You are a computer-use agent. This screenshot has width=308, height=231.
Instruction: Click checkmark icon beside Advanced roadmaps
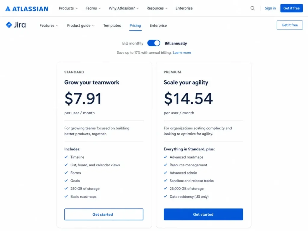coord(165,157)
